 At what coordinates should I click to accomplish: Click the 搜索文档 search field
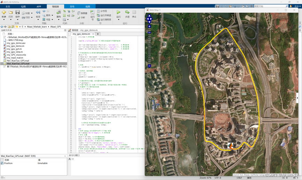[x=271, y=6]
